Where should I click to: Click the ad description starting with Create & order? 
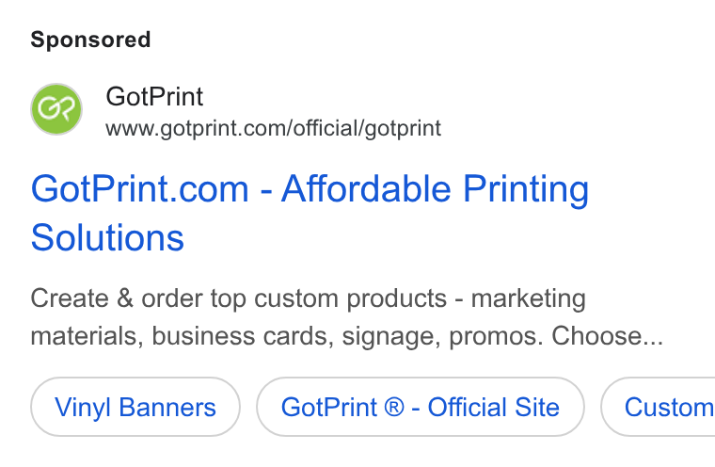tap(346, 317)
